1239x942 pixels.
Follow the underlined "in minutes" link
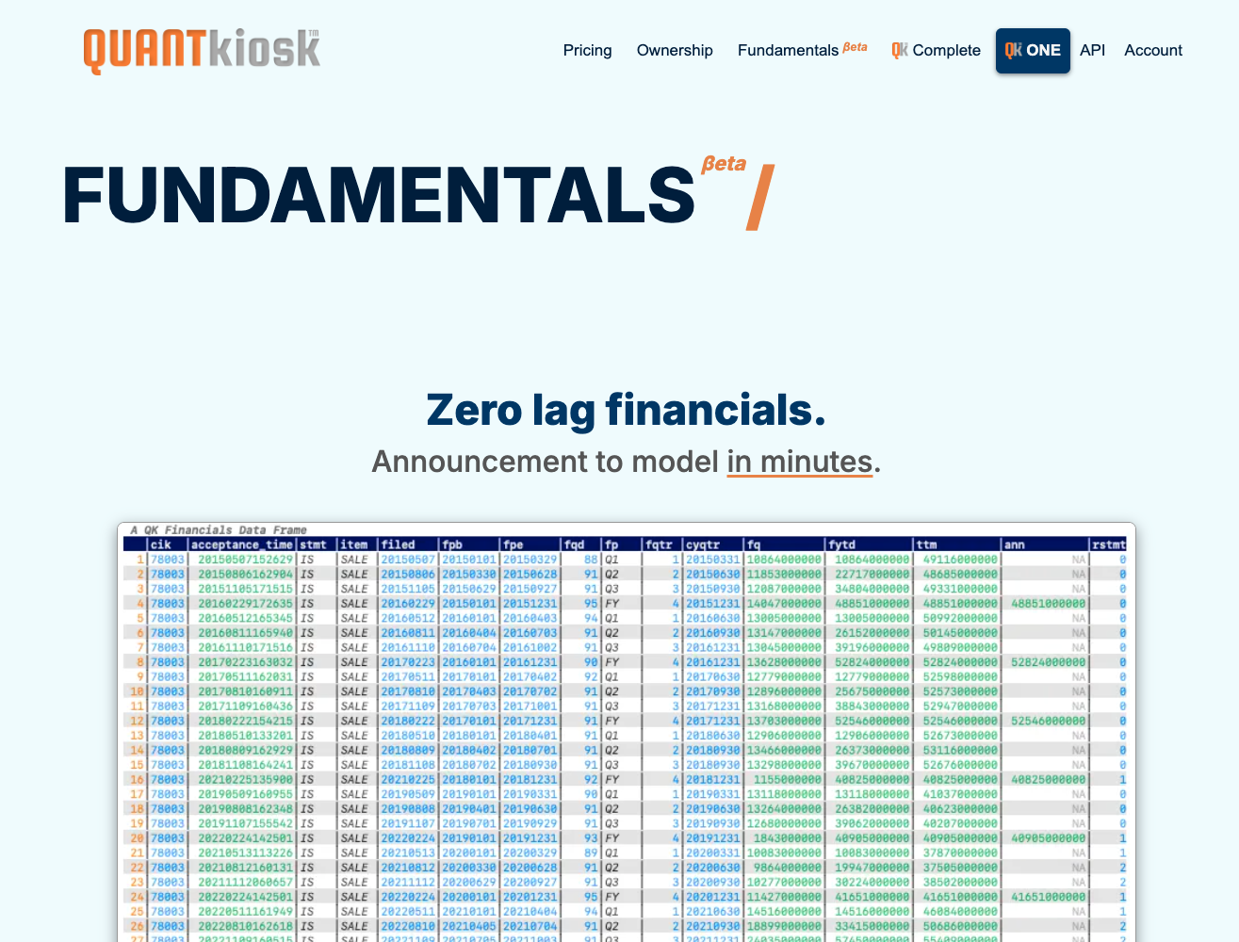pyautogui.click(x=799, y=462)
